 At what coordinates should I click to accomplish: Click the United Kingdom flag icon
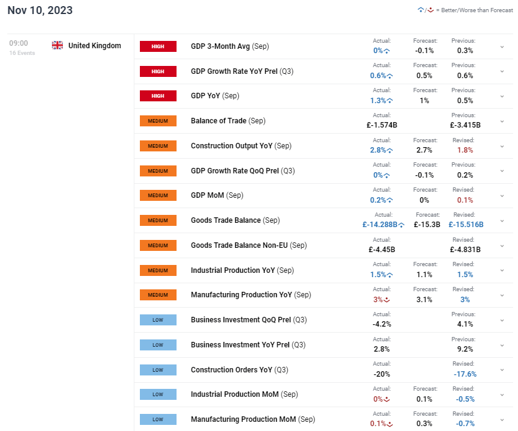(x=57, y=45)
